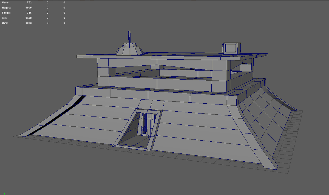Click the triangle count value 1488
Viewport: 329px width, 195px height.
pyautogui.click(x=29, y=18)
